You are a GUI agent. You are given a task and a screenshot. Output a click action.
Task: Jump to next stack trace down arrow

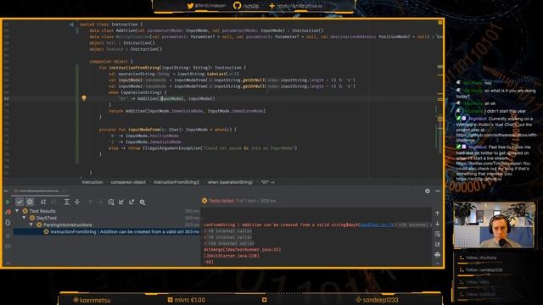pos(438,224)
